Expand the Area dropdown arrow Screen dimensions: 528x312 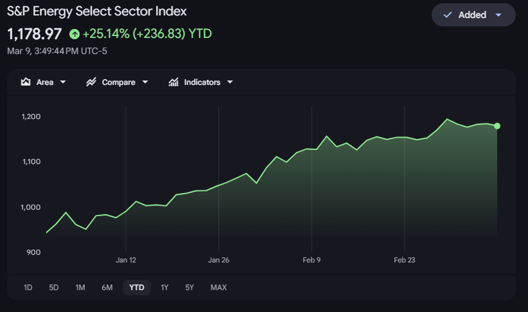click(x=63, y=82)
